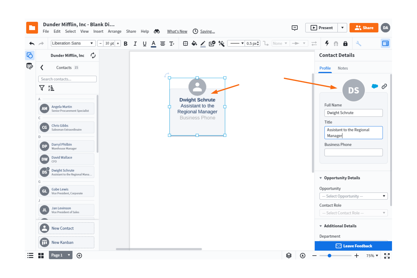Toggle the right panel visibility icon

pos(385,43)
